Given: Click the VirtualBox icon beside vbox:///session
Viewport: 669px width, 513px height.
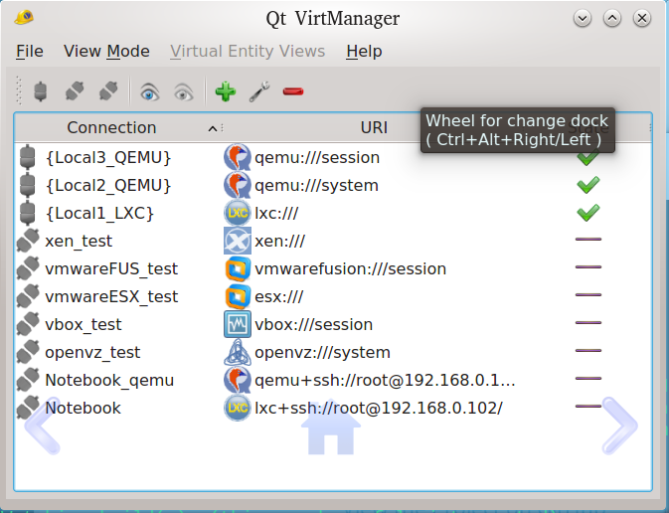Looking at the screenshot, I should (238, 324).
